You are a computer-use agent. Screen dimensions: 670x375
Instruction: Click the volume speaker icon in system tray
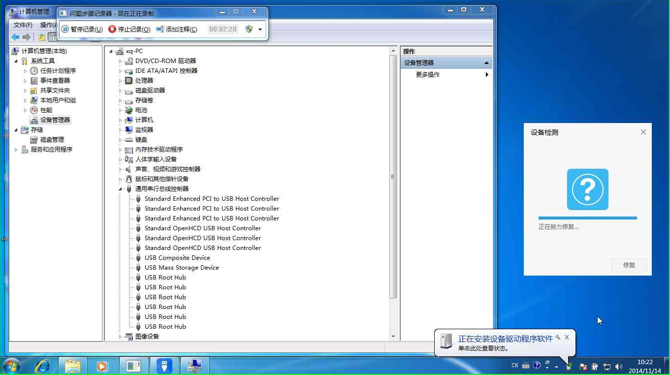(x=619, y=367)
